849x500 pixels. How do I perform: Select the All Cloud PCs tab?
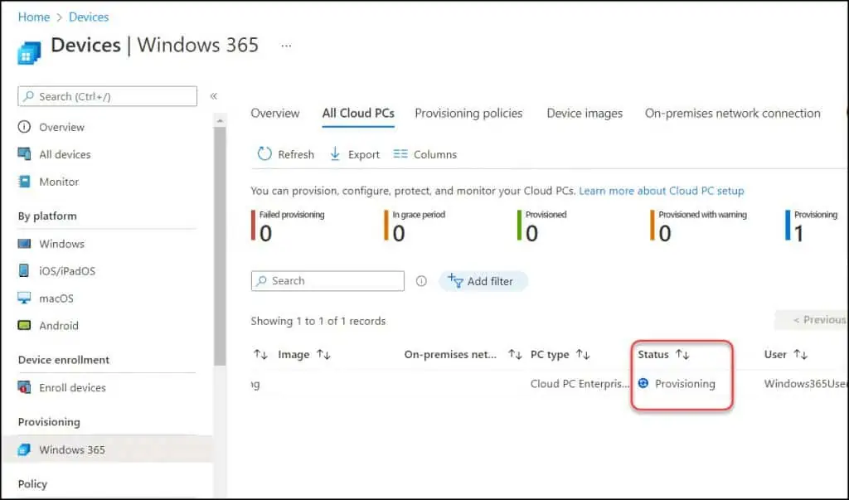(x=358, y=114)
